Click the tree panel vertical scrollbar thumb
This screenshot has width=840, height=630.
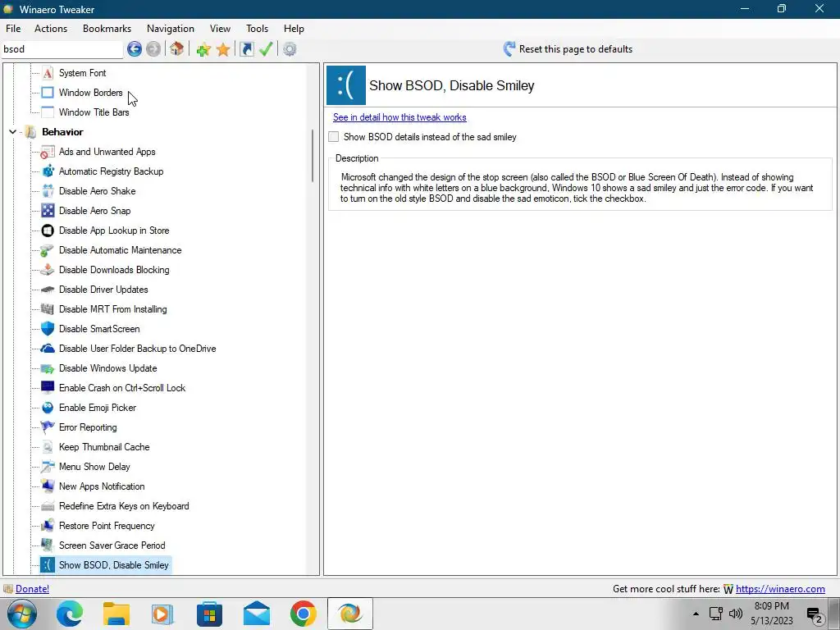tap(313, 155)
